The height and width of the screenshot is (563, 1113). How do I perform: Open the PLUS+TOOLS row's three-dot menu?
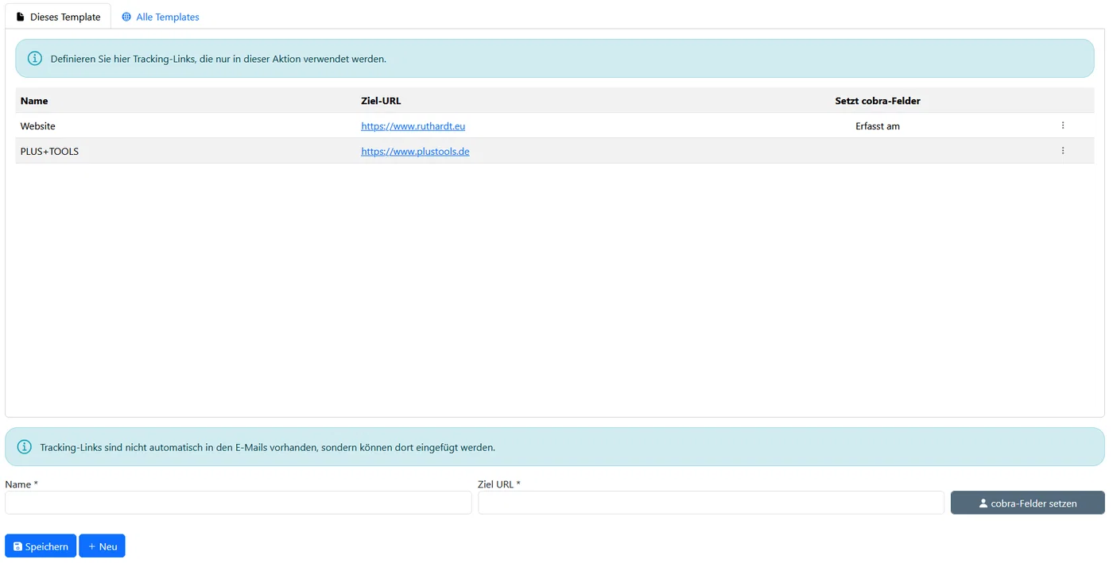click(1062, 151)
